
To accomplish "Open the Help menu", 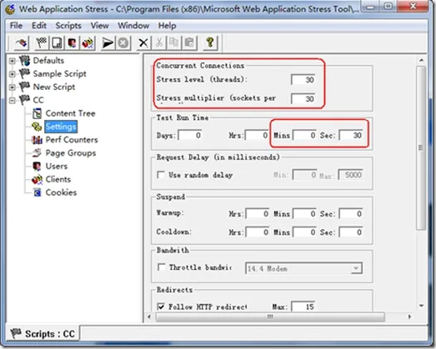I will (x=167, y=26).
